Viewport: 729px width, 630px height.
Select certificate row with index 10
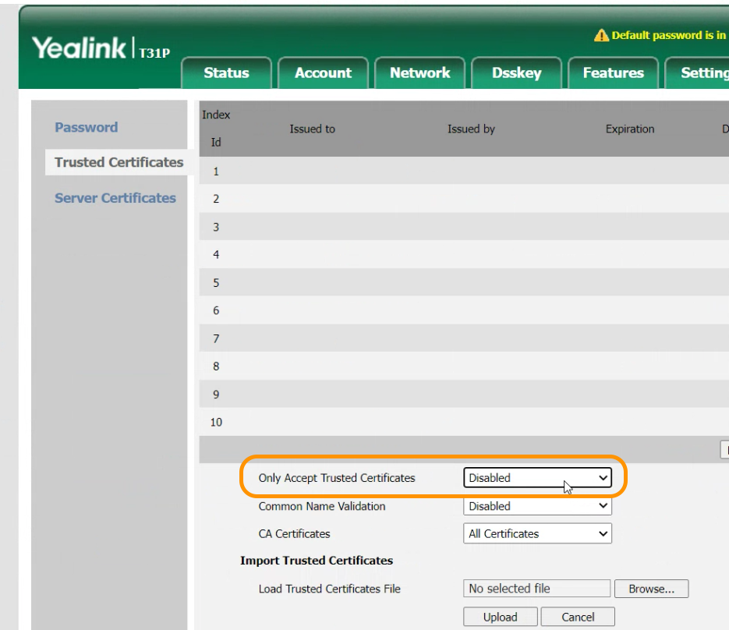[x=463, y=423]
